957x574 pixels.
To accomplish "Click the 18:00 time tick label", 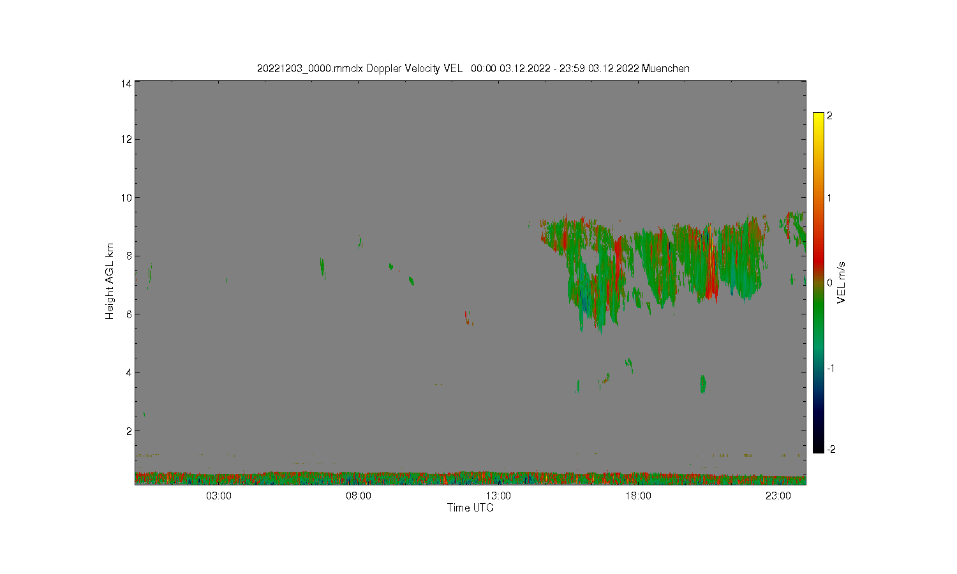I will tap(637, 496).
